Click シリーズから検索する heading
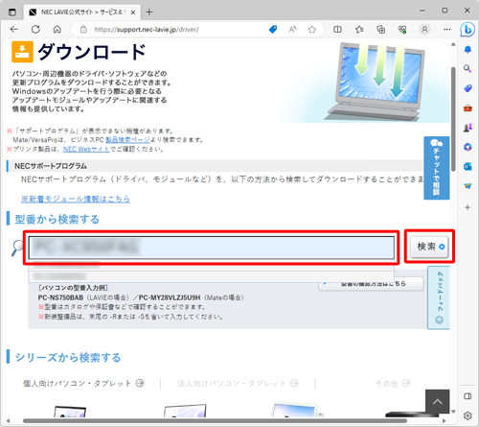Screen dimensions: 479x427 68,357
